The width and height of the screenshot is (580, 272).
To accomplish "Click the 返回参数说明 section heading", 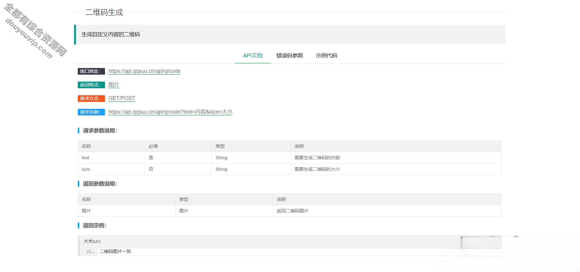I will point(100,184).
